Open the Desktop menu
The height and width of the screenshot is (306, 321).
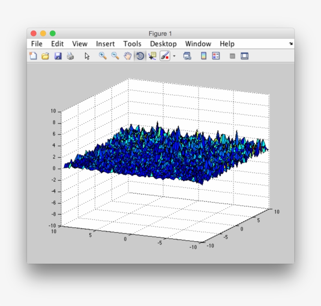pos(163,44)
